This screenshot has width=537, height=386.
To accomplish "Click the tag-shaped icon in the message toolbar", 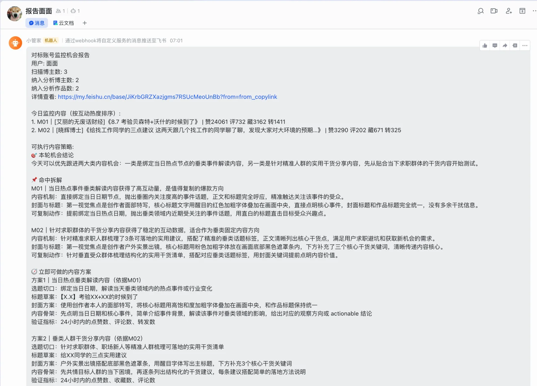I will pos(515,46).
